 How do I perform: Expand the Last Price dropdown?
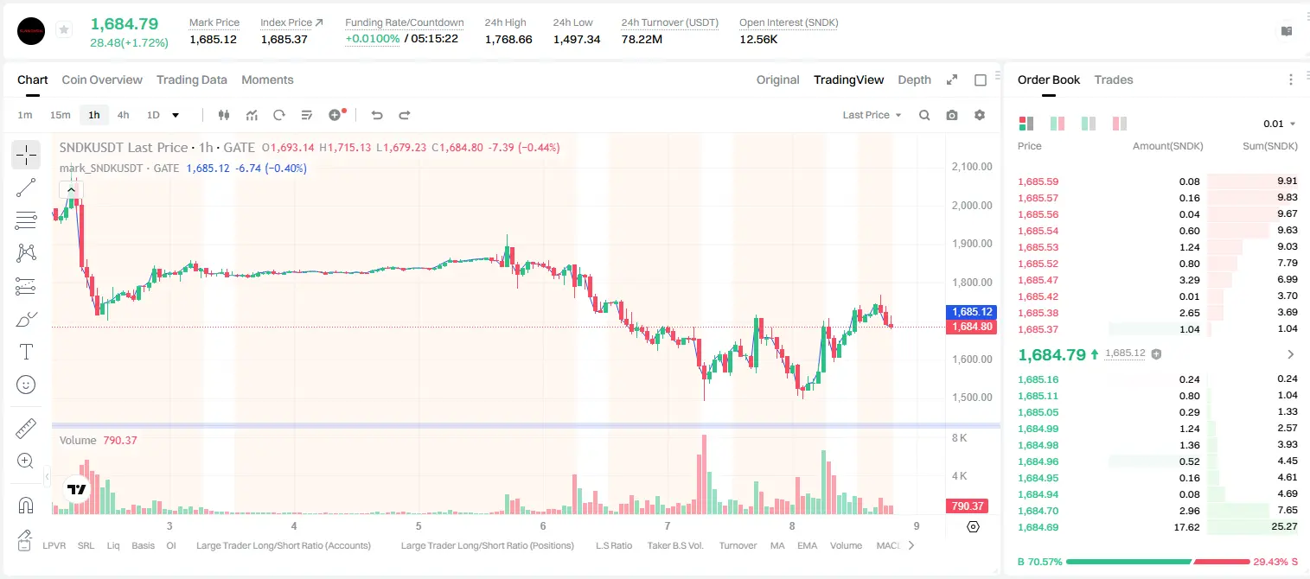pos(872,115)
